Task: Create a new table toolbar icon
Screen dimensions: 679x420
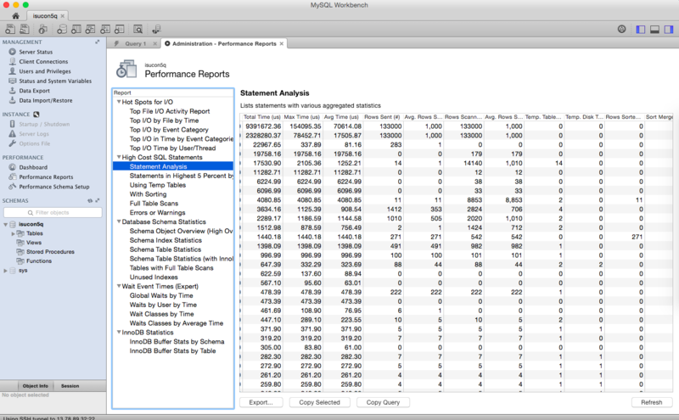Action: [76, 29]
